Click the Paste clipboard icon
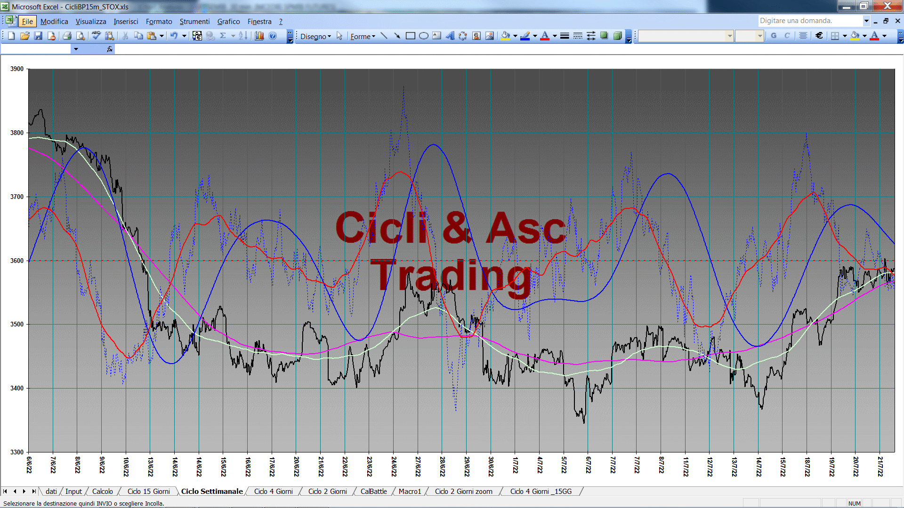Image resolution: width=904 pixels, height=508 pixels. pos(152,36)
